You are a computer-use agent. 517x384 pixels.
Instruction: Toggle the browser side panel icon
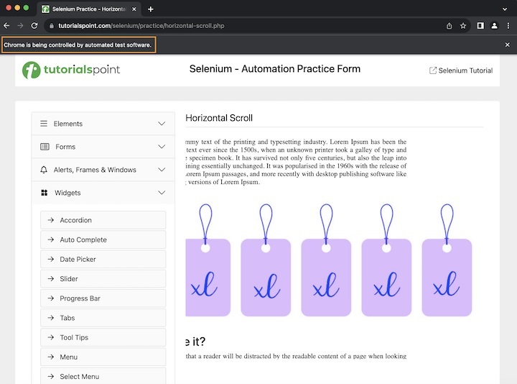480,25
